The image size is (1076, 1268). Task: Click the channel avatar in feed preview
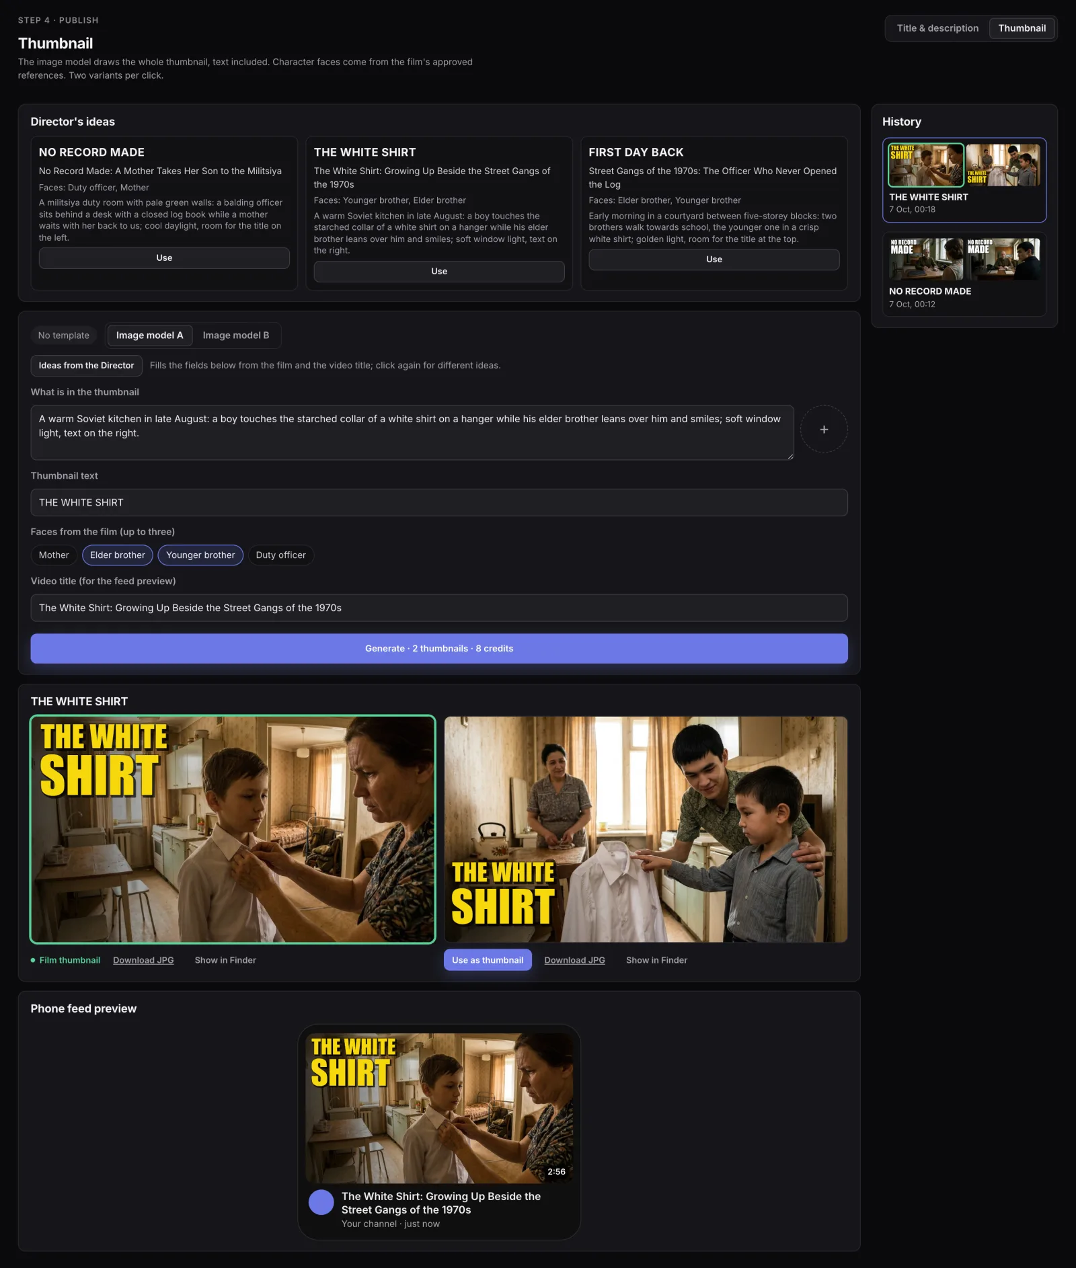point(321,1203)
